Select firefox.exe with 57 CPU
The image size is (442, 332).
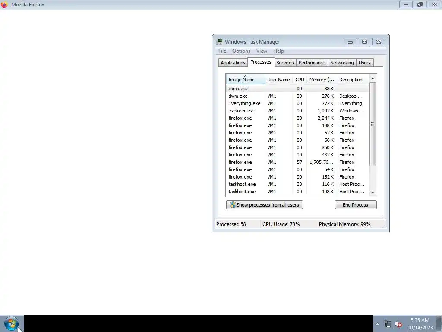pyautogui.click(x=297, y=162)
